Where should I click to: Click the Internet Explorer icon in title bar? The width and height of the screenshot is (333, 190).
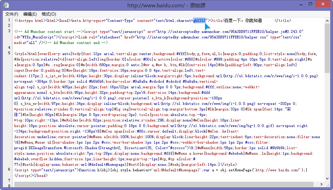pyautogui.click(x=6, y=5)
